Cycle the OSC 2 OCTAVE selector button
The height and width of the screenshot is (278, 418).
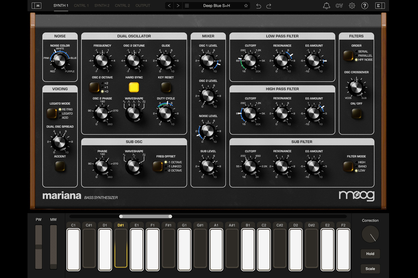94,87
